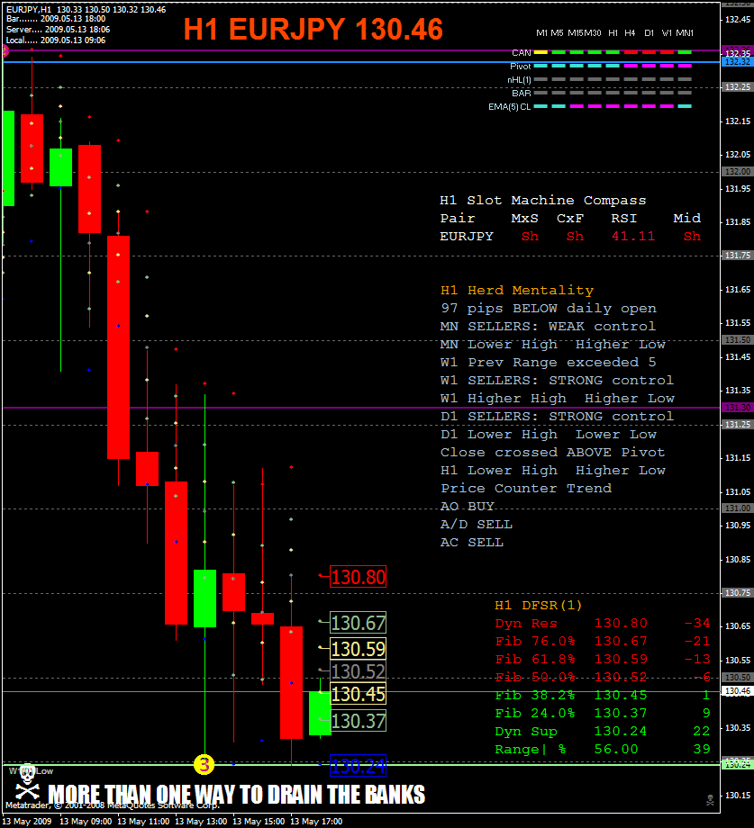Click the D1 SELLERS: STRONG control line

coord(557,416)
